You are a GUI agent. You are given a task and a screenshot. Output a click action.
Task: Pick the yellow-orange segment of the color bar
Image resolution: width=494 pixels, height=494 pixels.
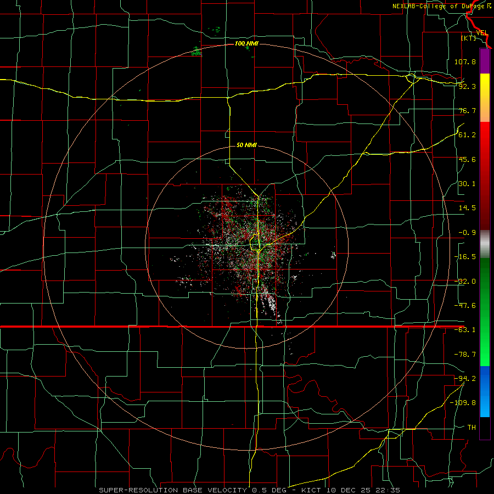(485, 98)
